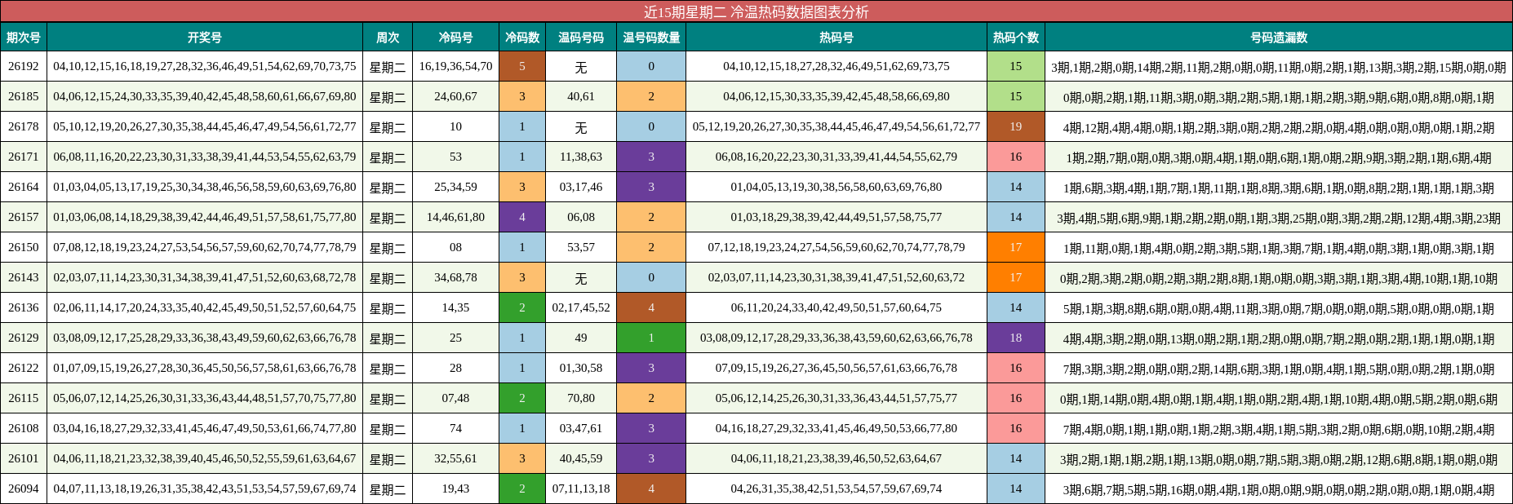This screenshot has width=1513, height=504.
Task: Select period number 26094
Action: coord(24,489)
